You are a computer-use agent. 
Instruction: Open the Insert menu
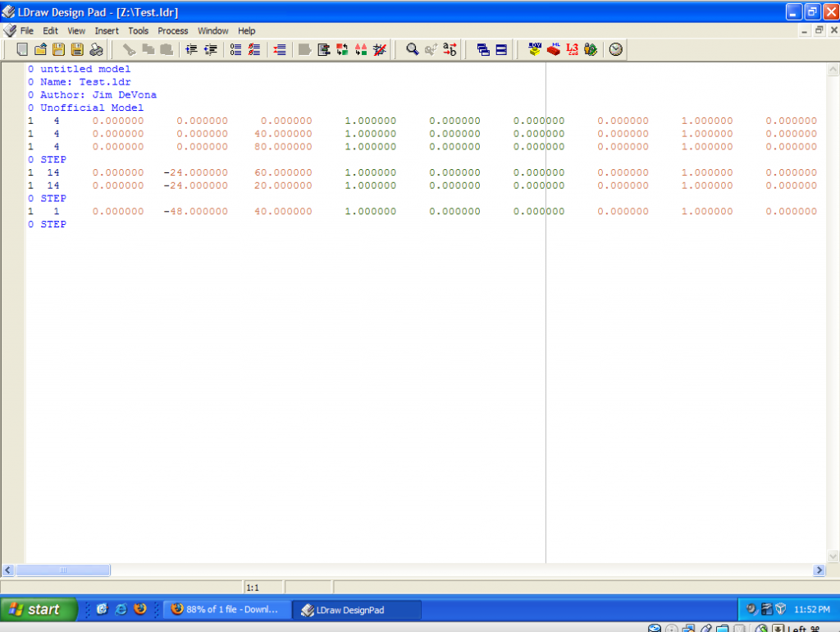[107, 30]
